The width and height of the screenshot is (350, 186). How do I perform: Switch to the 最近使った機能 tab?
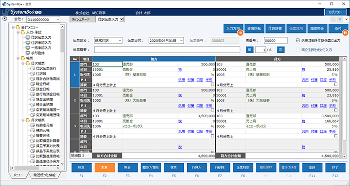tap(44, 175)
